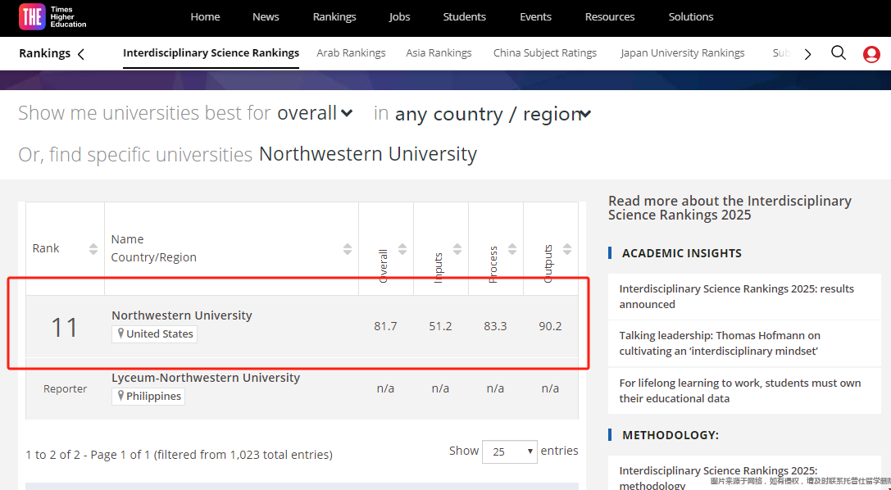The height and width of the screenshot is (490, 891).
Task: Open the Resources menu
Action: [x=610, y=17]
